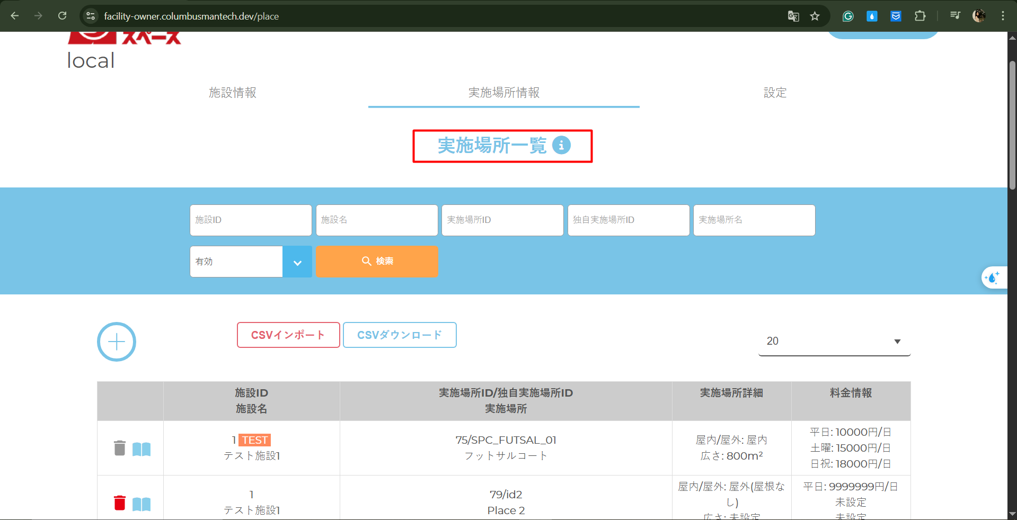Click the 実施場所名 search input field
Screen dimensions: 1017x520
(x=754, y=220)
